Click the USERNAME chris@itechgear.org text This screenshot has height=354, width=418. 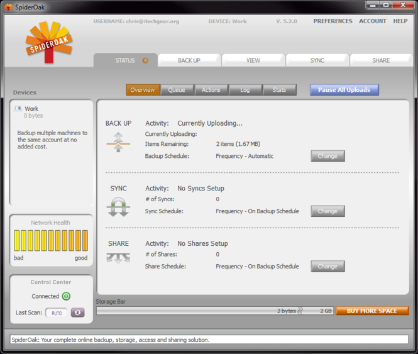coord(136,21)
